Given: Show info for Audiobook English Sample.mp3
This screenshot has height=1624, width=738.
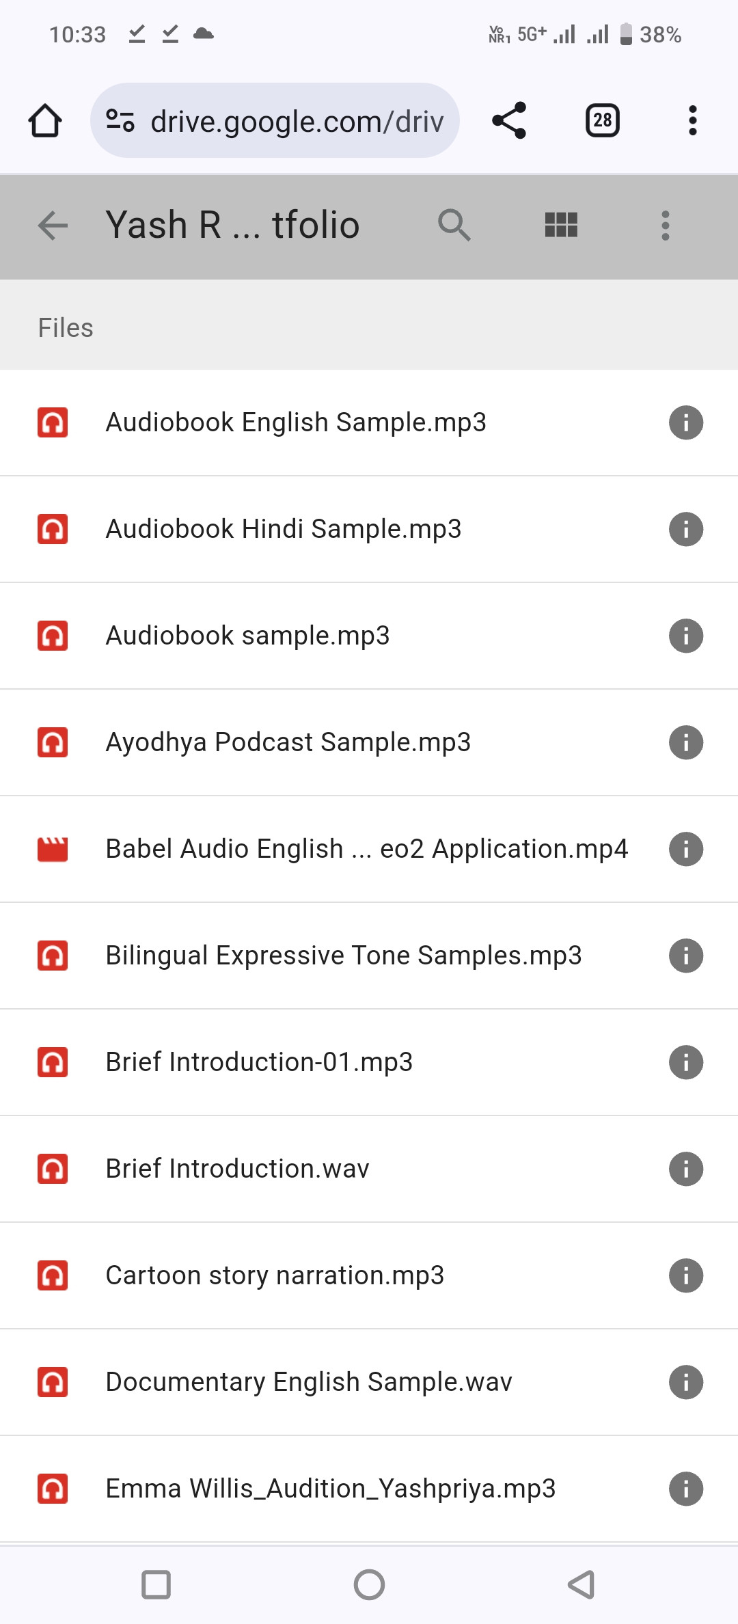Looking at the screenshot, I should pos(685,422).
